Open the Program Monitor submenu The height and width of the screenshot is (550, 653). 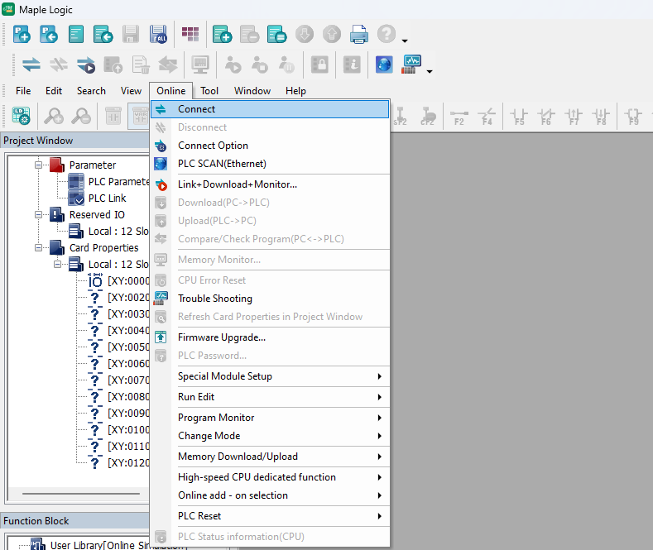270,418
